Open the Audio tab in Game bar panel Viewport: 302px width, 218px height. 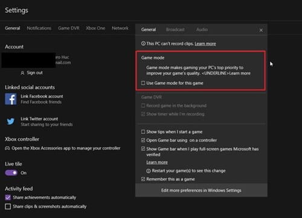(x=202, y=30)
